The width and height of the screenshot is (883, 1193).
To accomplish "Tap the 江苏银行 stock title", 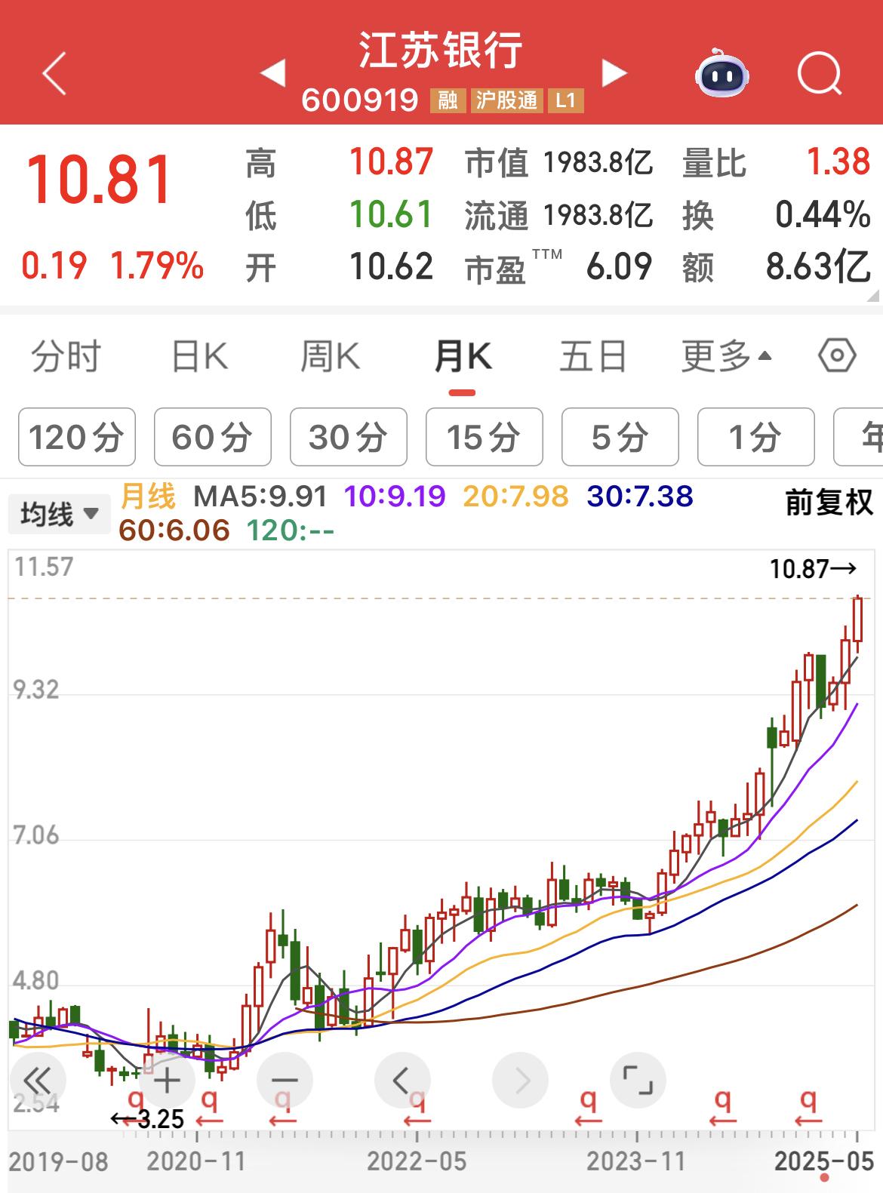I will pyautogui.click(x=441, y=50).
